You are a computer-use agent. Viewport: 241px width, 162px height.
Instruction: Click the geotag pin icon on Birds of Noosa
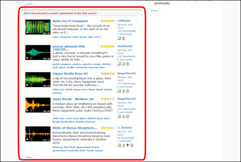point(127,145)
